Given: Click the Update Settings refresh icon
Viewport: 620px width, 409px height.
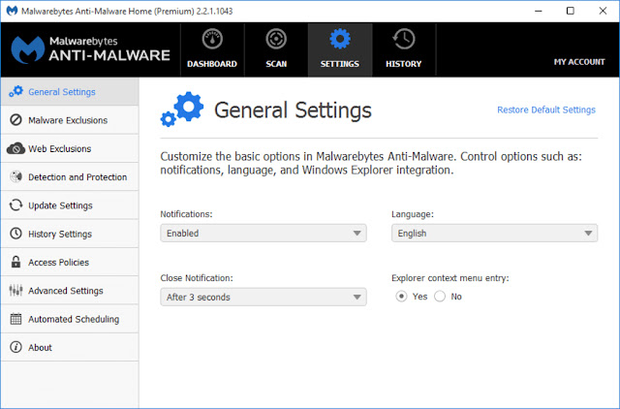Looking at the screenshot, I should (15, 204).
